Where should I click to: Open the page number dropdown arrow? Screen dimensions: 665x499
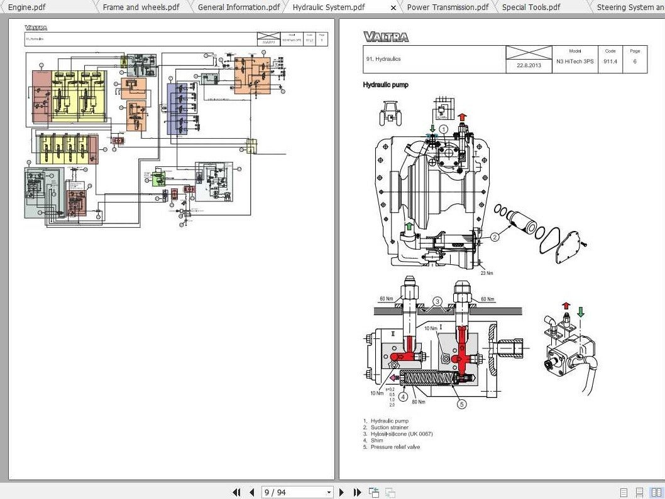point(329,492)
